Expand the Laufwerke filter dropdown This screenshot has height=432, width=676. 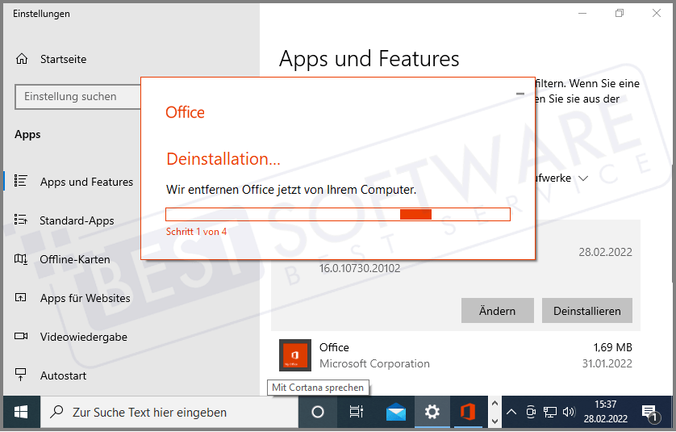pyautogui.click(x=583, y=178)
